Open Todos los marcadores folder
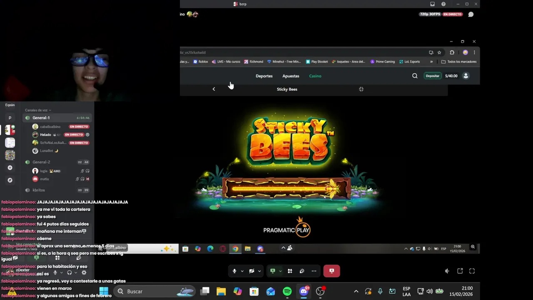This screenshot has width=533, height=300. (459, 62)
